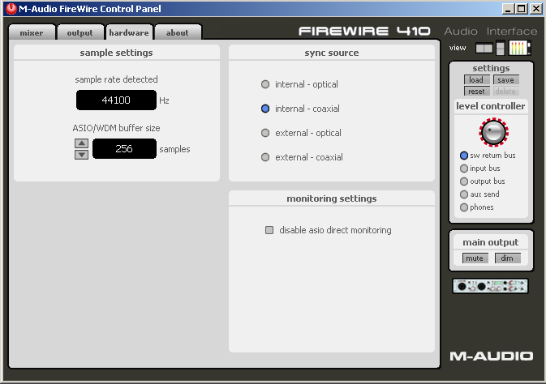Screen dimensions: 546x384
Task: Select the side-by-side horizontal view icon
Action: (484, 48)
